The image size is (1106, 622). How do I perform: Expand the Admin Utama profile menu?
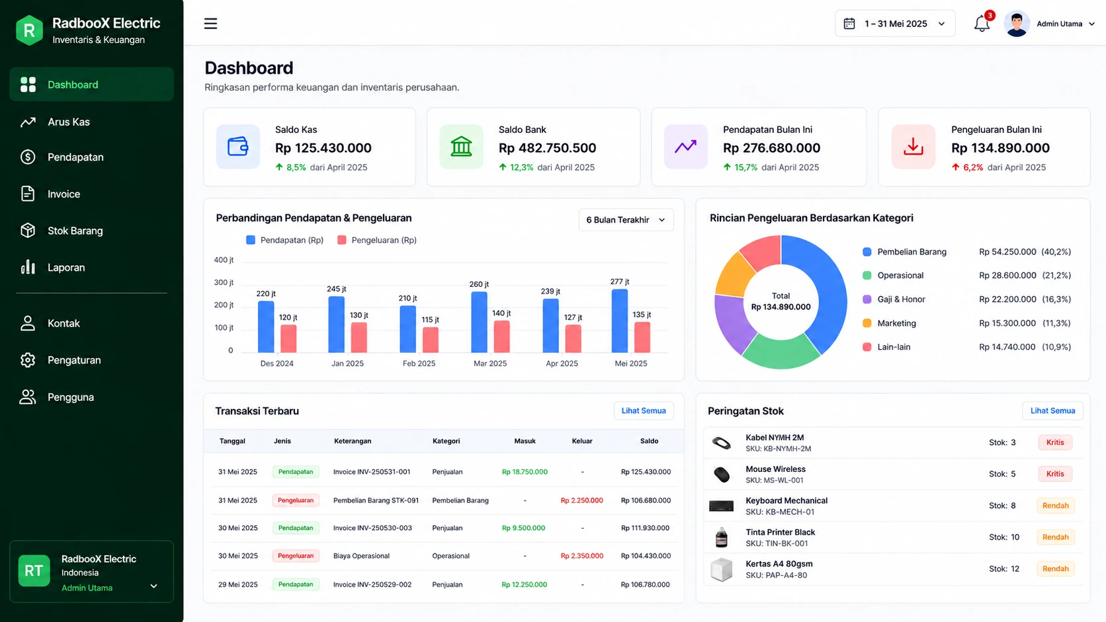point(1050,24)
